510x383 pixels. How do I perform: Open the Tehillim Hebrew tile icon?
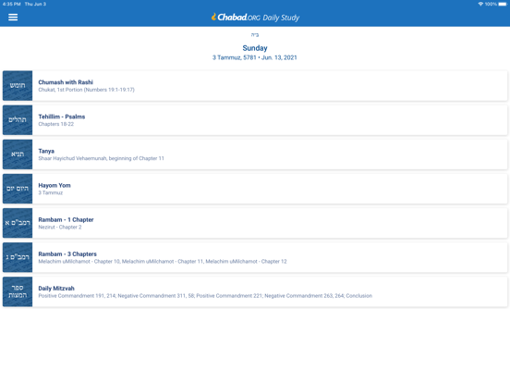coord(18,120)
